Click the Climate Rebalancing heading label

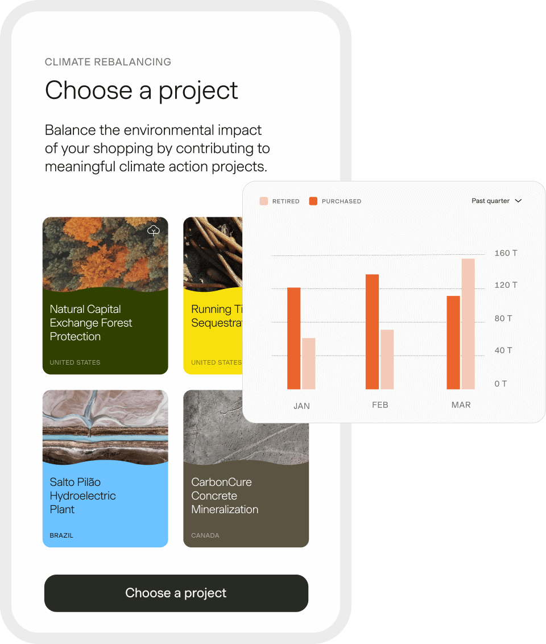(108, 62)
